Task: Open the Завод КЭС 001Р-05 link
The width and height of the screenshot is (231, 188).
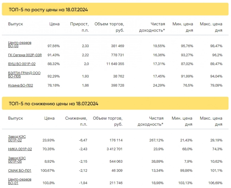Action: (x=17, y=160)
